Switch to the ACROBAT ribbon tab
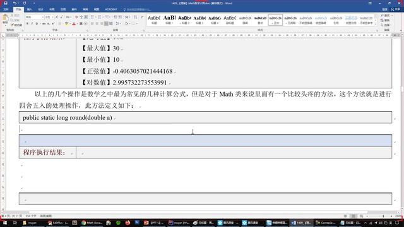 [111, 9]
